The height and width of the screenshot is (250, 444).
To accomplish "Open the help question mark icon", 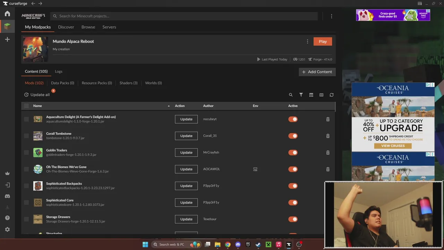I will tap(7, 218).
